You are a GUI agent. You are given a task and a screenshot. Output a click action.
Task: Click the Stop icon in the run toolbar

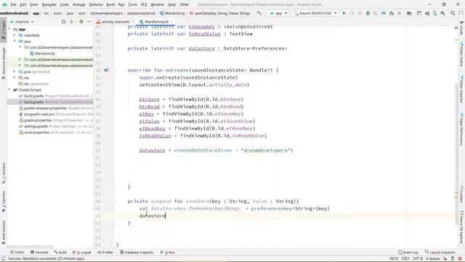[x=399, y=13]
